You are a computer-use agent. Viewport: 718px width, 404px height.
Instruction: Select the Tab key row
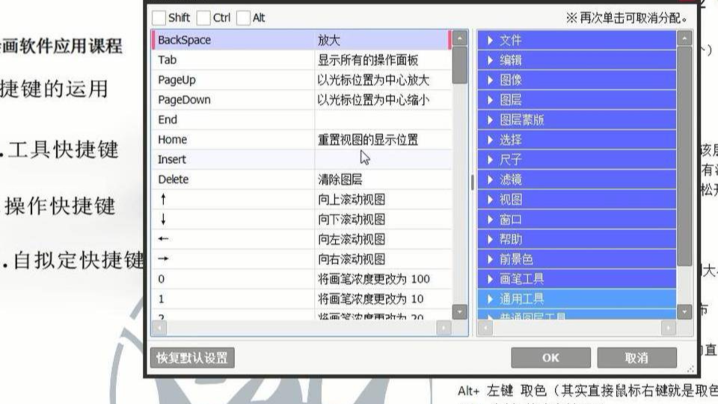(302, 60)
